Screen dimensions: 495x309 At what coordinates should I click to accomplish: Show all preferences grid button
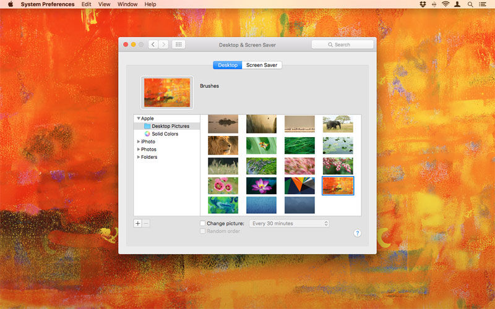178,44
